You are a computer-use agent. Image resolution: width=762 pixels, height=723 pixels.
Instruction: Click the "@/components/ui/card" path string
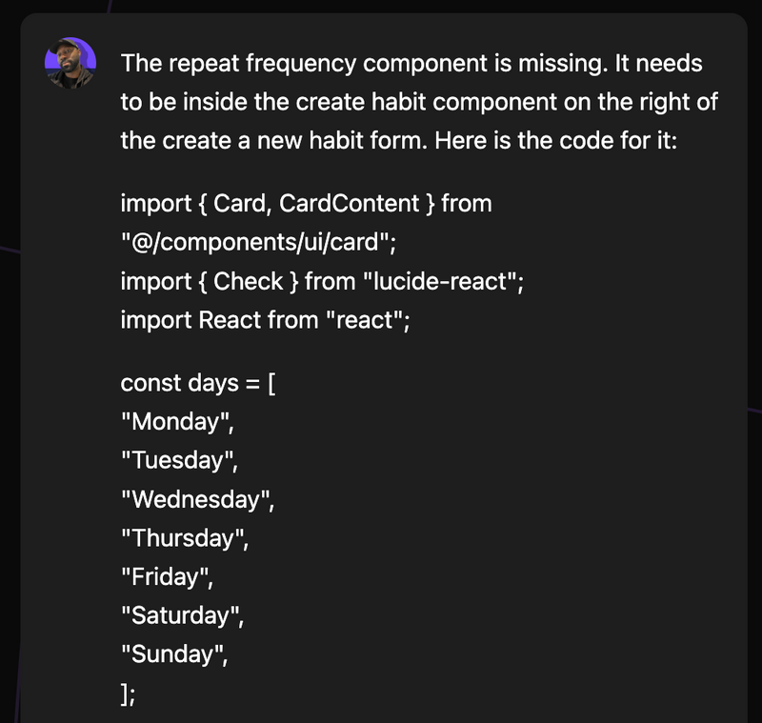(258, 242)
